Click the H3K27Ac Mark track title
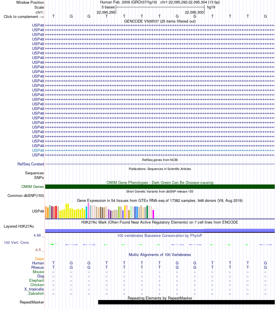 pos(160,222)
